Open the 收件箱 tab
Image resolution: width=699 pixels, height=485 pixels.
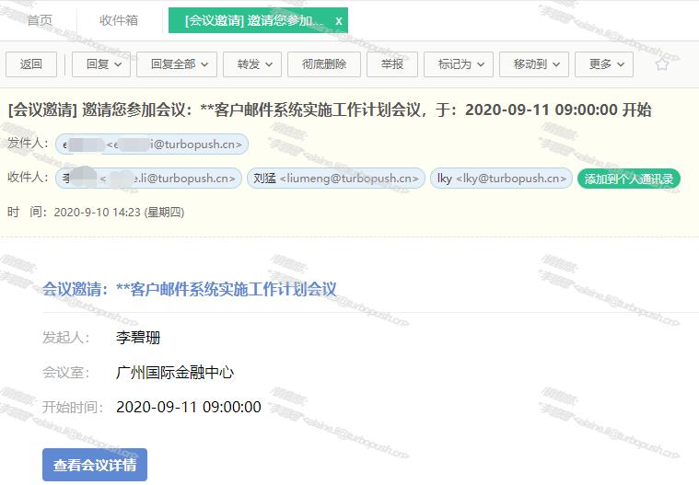click(119, 20)
